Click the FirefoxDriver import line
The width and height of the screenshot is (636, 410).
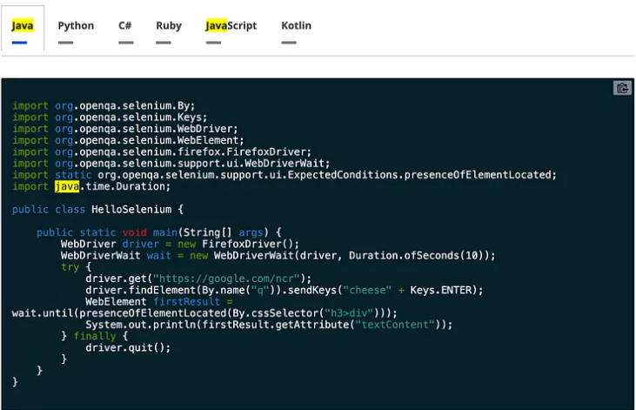pyautogui.click(x=162, y=151)
